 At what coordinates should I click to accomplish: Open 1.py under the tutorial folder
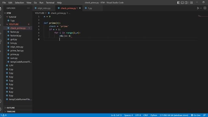(x=12, y=20)
